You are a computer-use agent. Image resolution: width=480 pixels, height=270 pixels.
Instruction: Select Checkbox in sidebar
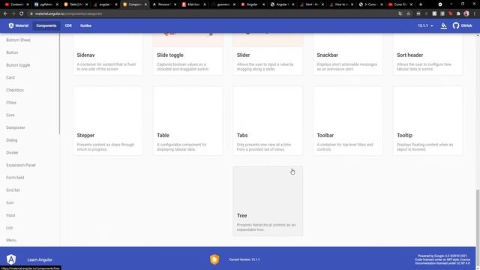(15, 90)
